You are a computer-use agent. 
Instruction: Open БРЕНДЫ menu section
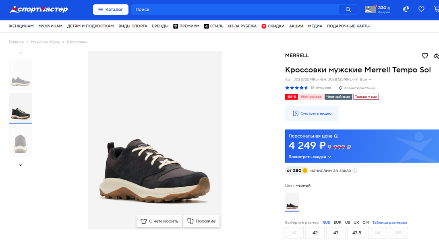[x=160, y=26]
